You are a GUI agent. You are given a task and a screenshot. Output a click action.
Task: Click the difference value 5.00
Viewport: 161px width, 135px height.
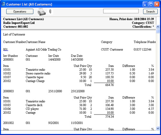(x=132, y=109)
